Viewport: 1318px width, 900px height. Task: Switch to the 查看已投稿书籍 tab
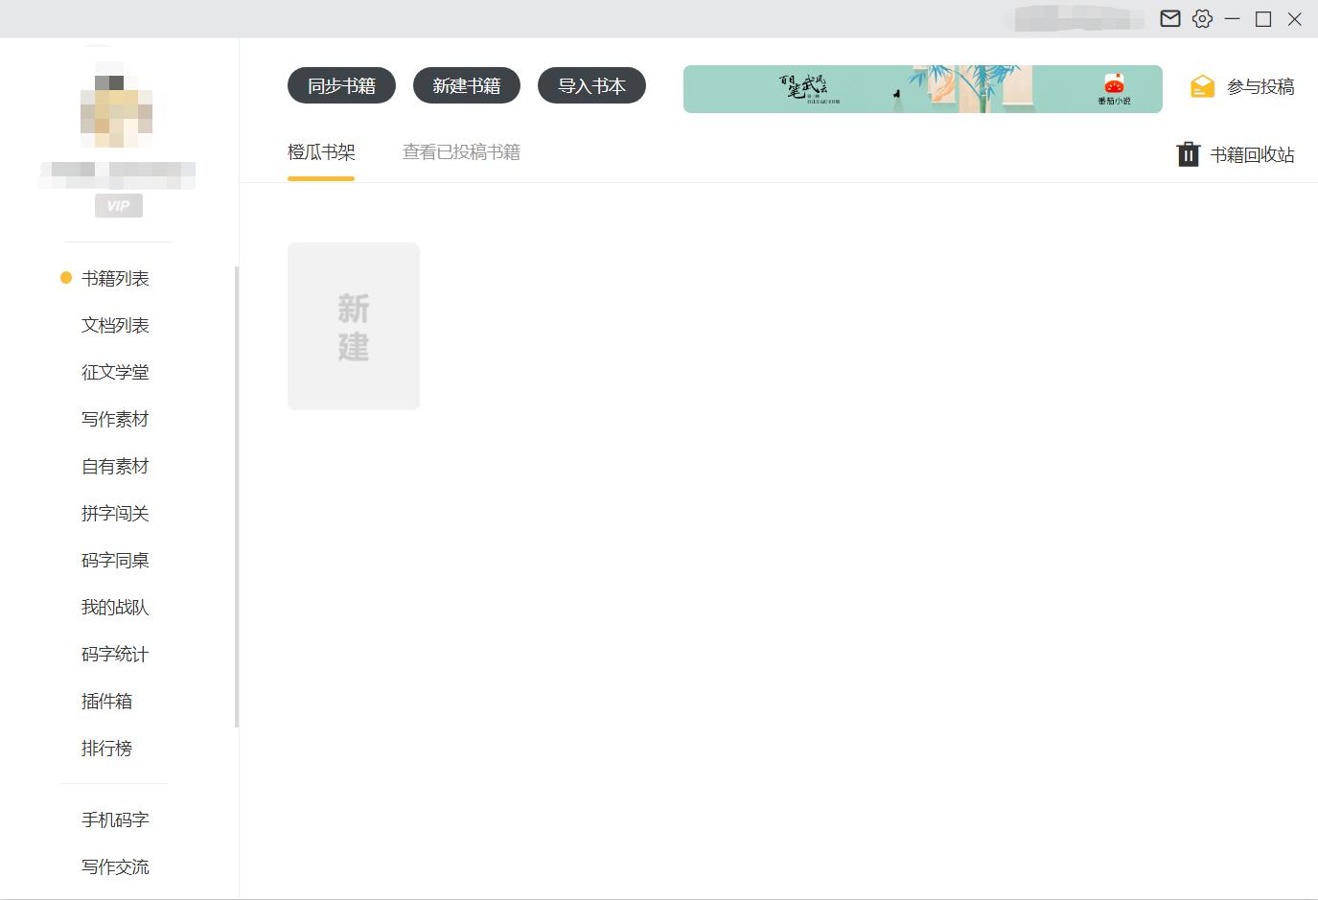point(461,152)
